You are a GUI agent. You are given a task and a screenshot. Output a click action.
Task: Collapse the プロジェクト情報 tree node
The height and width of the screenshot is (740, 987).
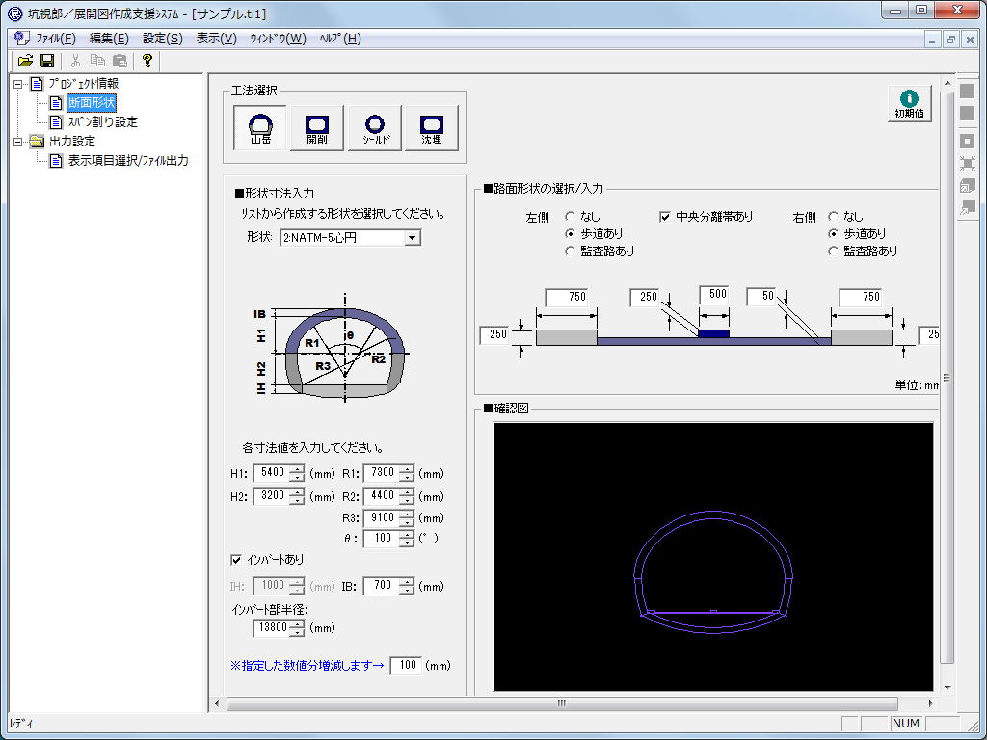tap(18, 84)
